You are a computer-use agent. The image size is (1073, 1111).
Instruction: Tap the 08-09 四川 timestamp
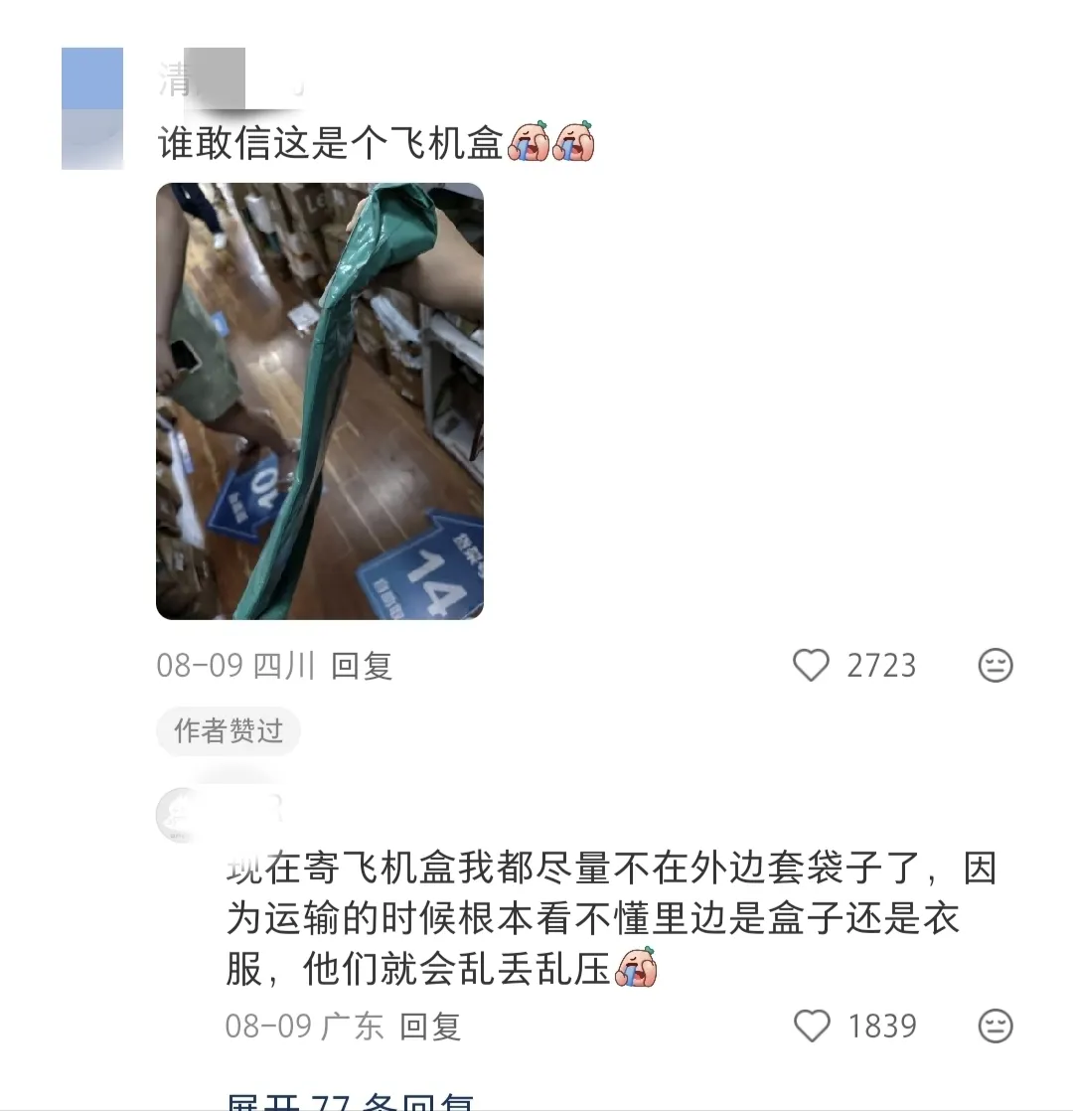tap(235, 666)
